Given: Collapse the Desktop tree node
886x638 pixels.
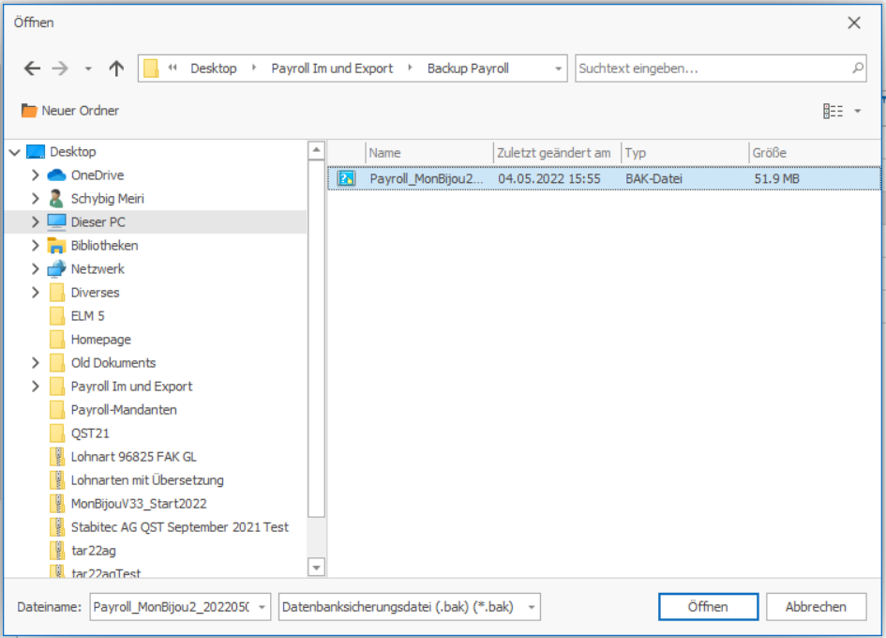Looking at the screenshot, I should click(x=14, y=152).
